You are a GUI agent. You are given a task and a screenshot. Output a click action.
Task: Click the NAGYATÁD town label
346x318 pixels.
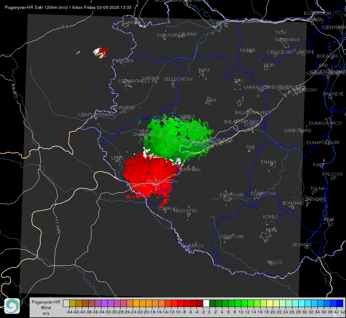click(186, 211)
